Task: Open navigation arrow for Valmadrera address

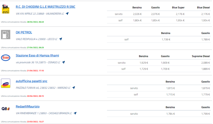Action: pyautogui.click(x=67, y=13)
